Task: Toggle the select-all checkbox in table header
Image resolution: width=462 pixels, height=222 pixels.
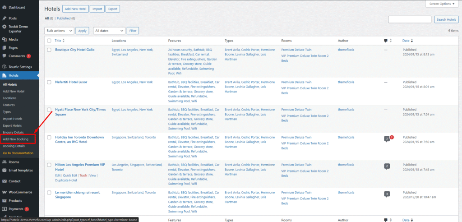Action: [x=49, y=41]
